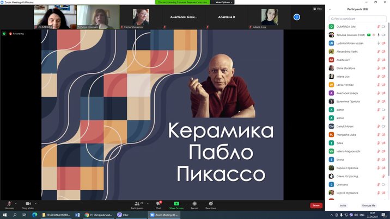Click the Find a participant search field

click(358, 18)
